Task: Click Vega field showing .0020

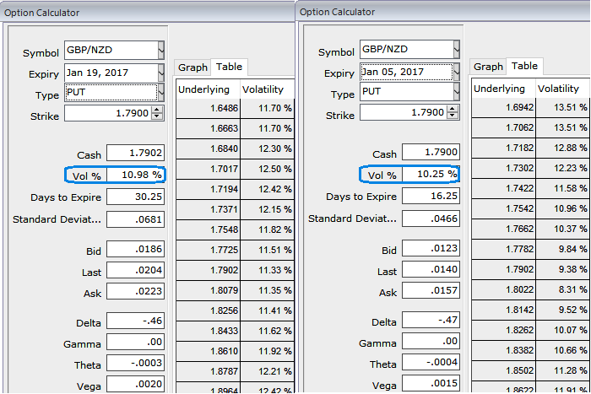Action: pos(135,384)
